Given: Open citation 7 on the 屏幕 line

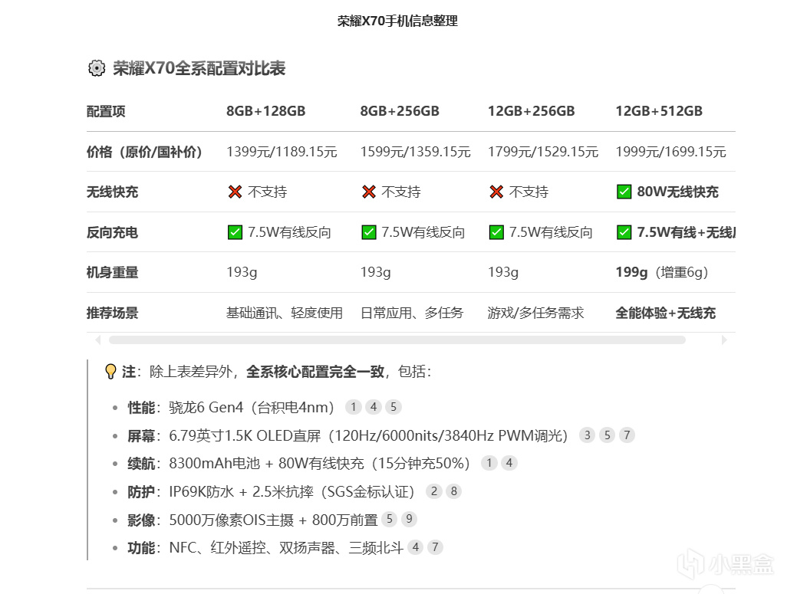Looking at the screenshot, I should point(627,435).
